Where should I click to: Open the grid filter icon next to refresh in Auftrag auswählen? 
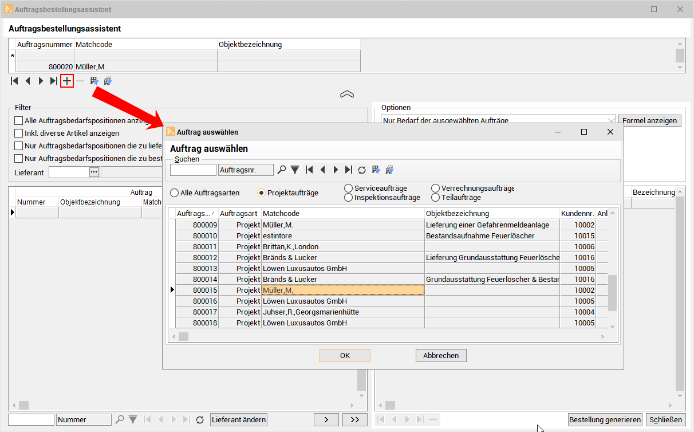click(376, 170)
